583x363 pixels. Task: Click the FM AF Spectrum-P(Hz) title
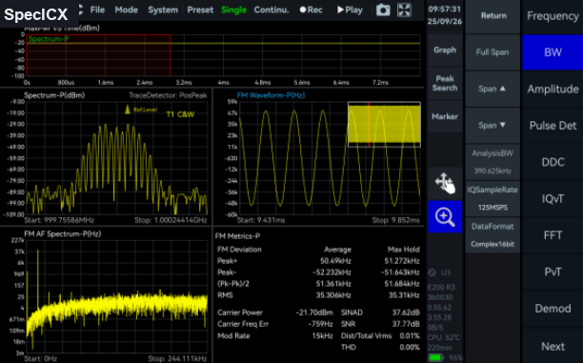tap(63, 233)
